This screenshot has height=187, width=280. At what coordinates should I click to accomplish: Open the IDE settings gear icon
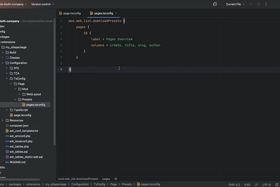[258, 4]
